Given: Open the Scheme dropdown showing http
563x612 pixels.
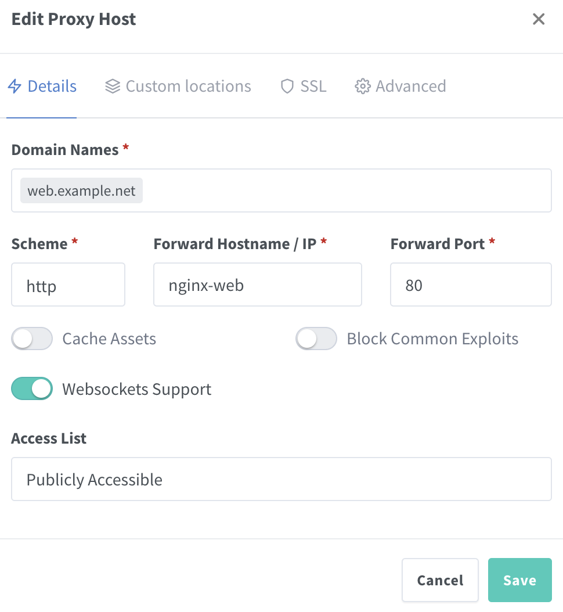Looking at the screenshot, I should point(68,285).
